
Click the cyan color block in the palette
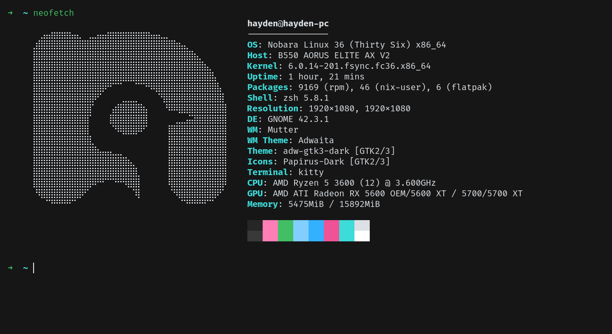pos(347,231)
